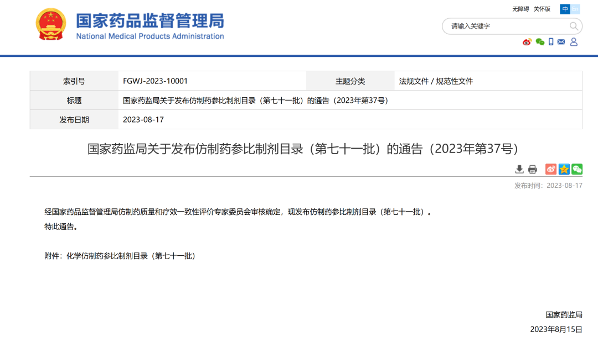Screen dimensions: 598x337
Task: Select the paragraph beginning 经国家药品监督管理局
Action: click(239, 212)
